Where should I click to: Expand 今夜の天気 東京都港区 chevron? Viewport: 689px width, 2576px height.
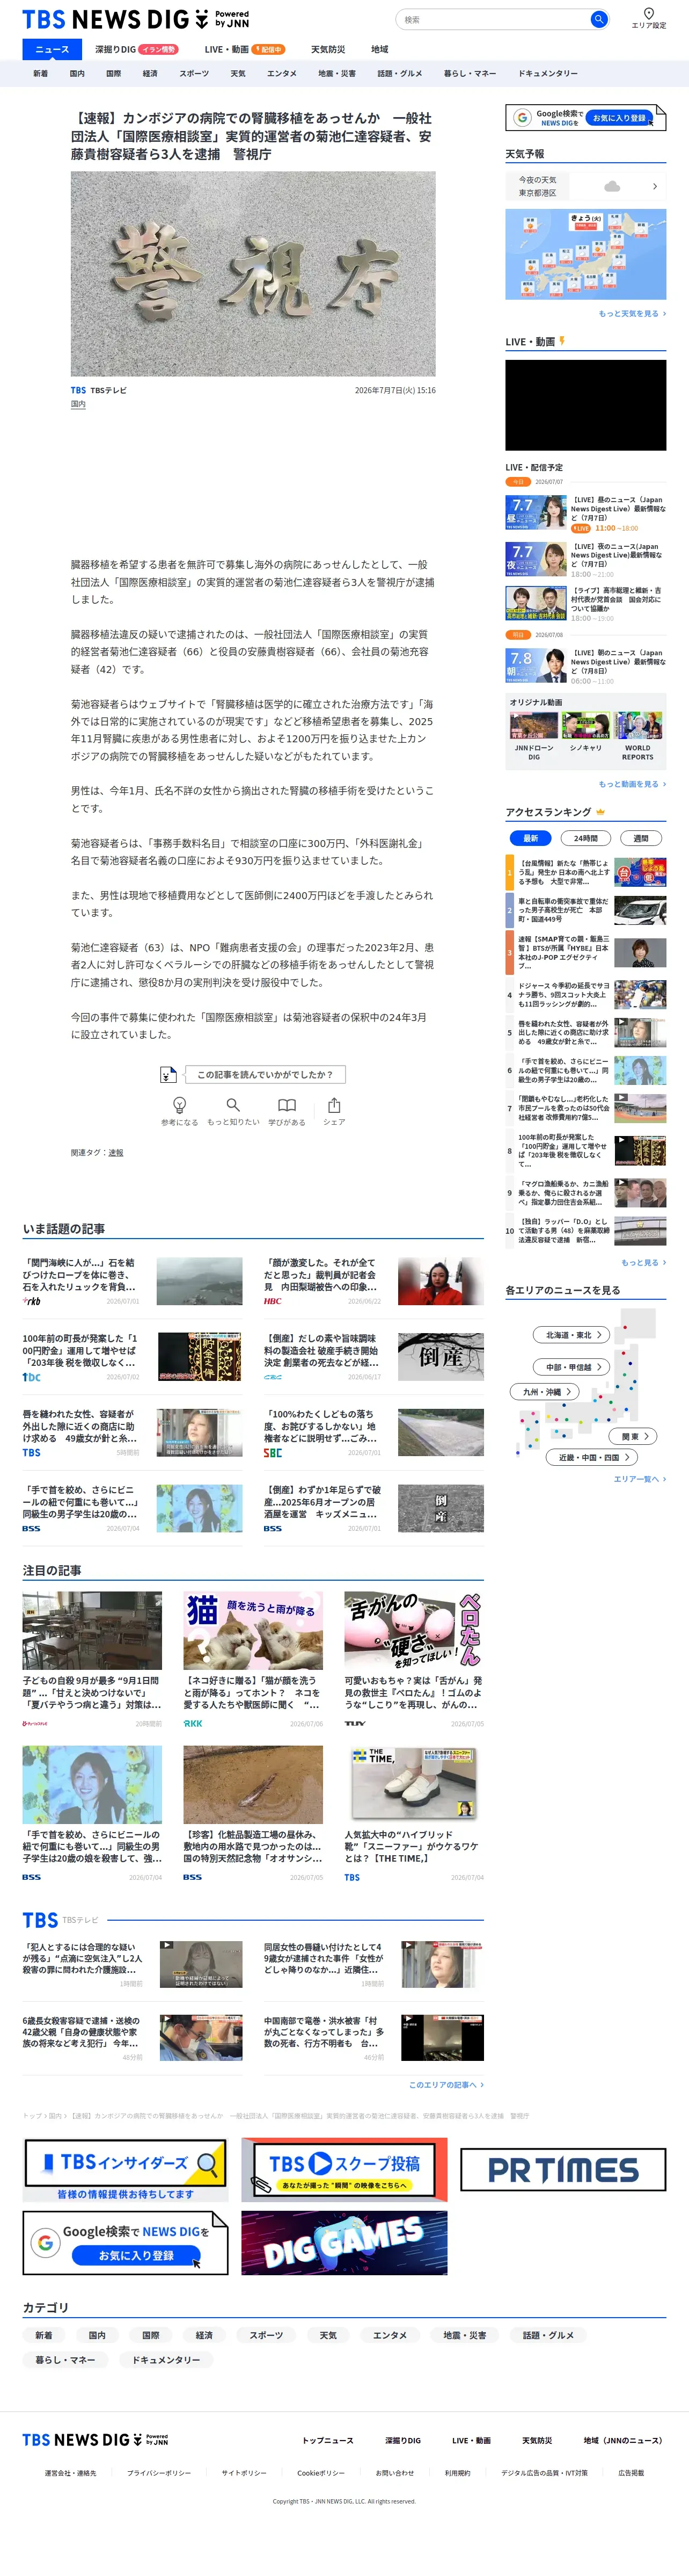[x=655, y=186]
